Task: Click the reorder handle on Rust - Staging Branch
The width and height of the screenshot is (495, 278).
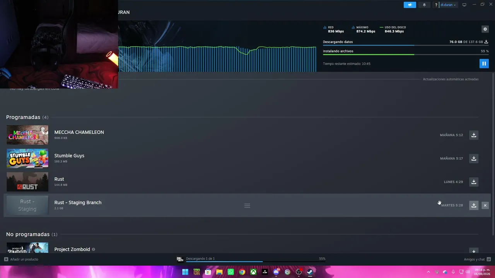Action: tap(247, 205)
